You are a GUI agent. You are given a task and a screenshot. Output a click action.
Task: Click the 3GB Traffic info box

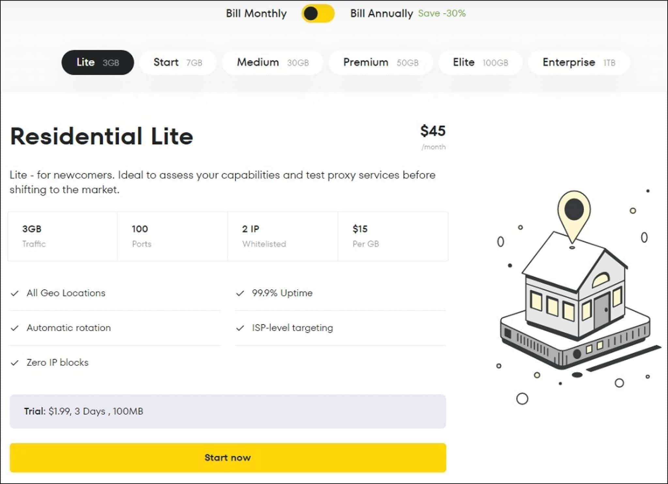(62, 236)
